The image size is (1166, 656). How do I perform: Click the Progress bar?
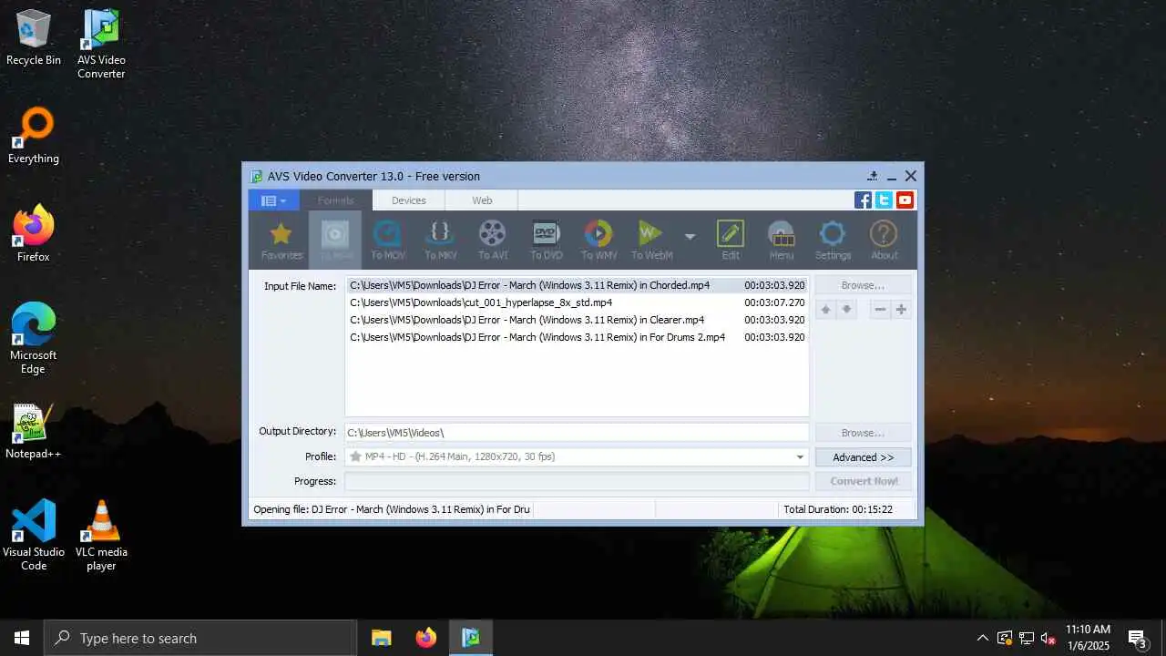point(577,481)
